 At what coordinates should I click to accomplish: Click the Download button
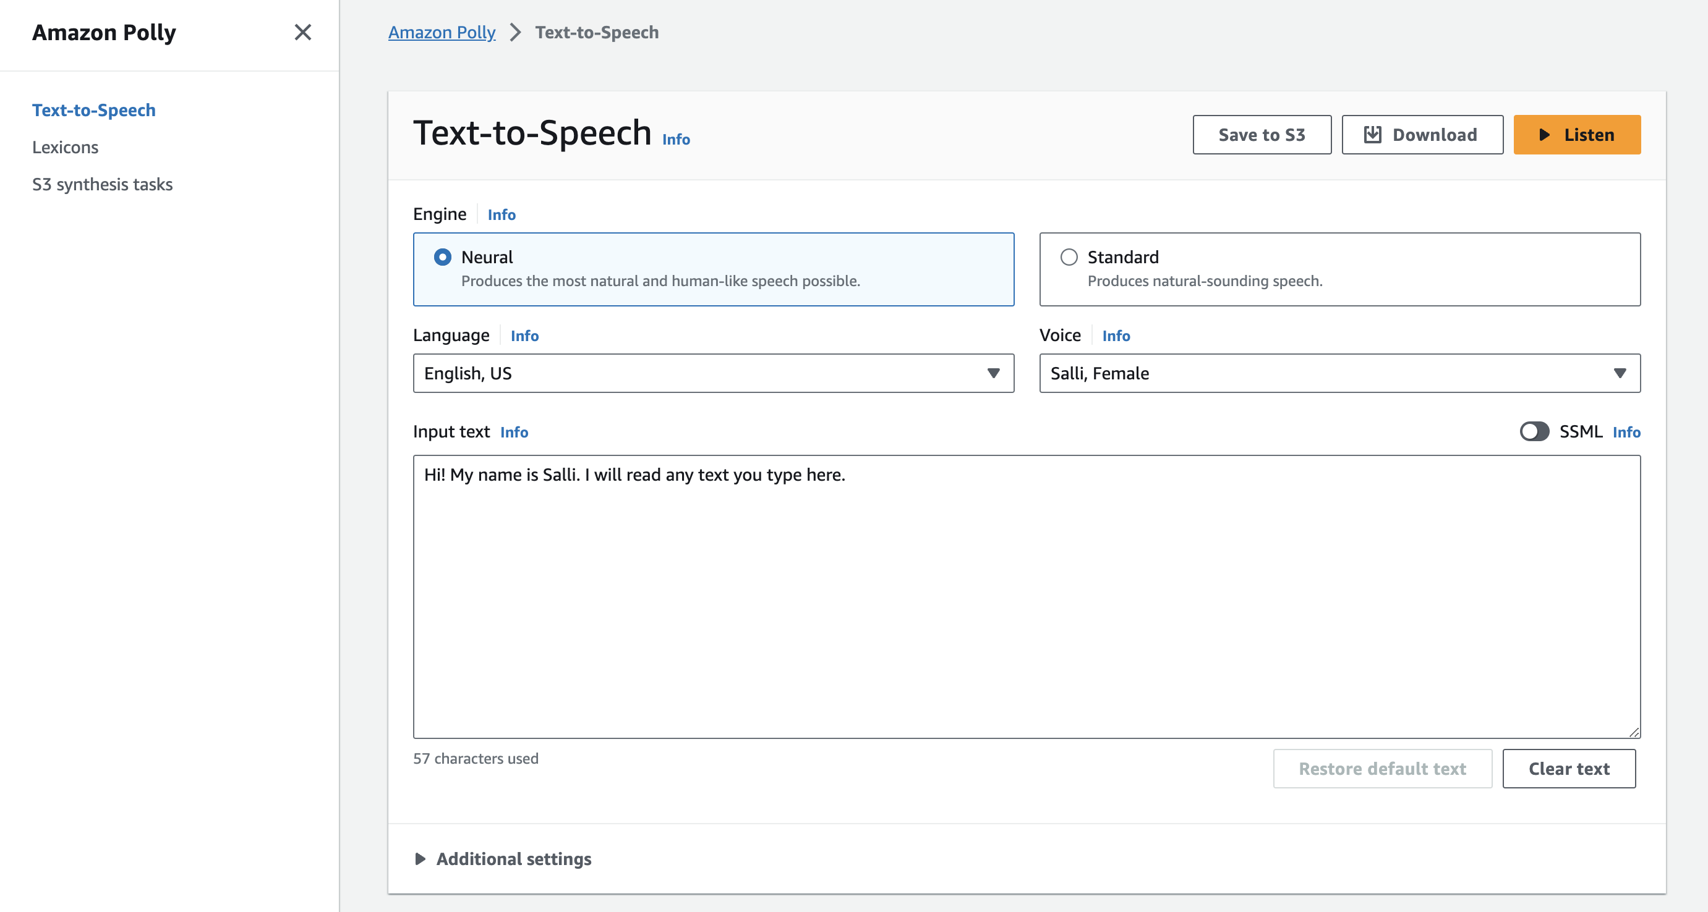click(1422, 135)
